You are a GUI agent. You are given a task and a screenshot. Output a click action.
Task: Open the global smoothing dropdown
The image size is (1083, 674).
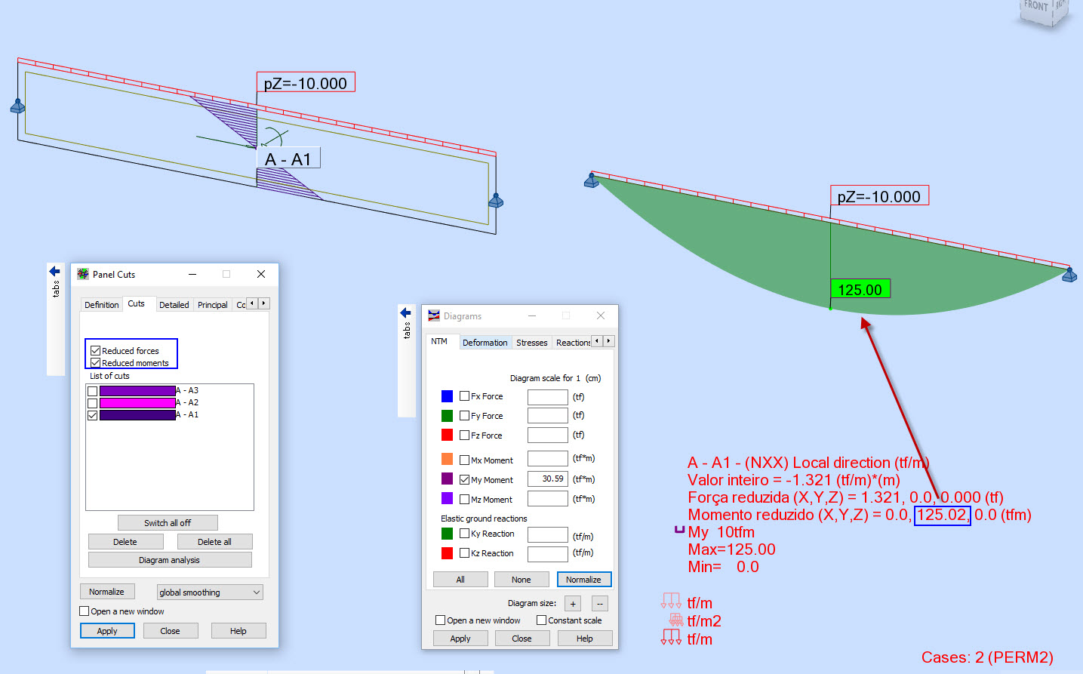pos(257,592)
